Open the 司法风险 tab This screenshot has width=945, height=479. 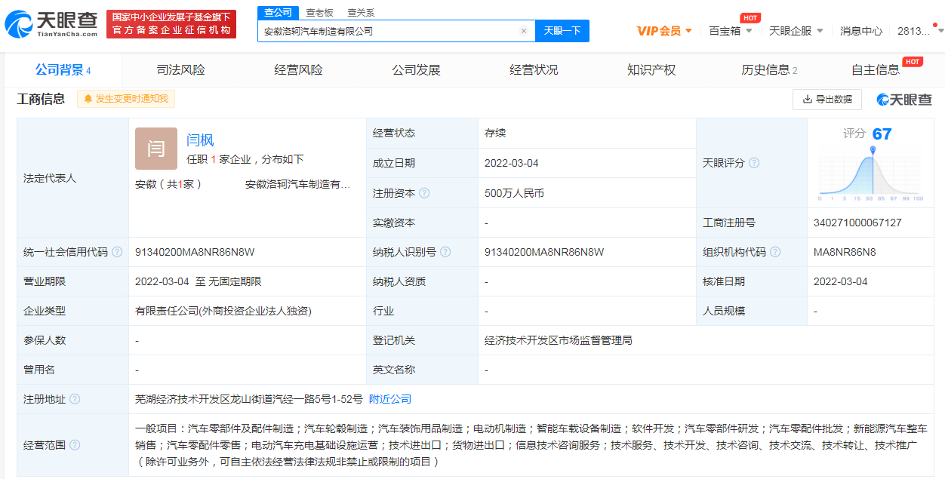click(180, 70)
